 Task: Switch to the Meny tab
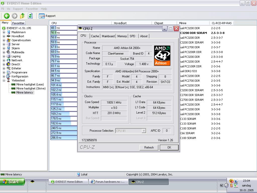coord(5,23)
